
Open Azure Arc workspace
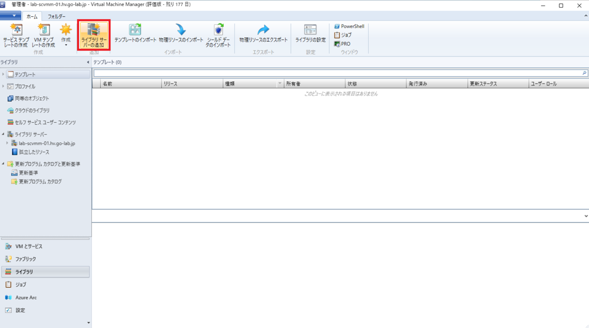pyautogui.click(x=45, y=298)
